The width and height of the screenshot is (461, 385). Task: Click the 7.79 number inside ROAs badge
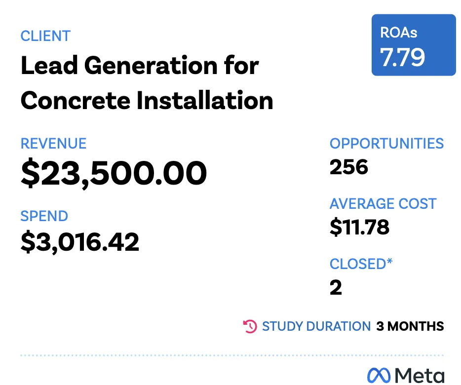(x=402, y=57)
